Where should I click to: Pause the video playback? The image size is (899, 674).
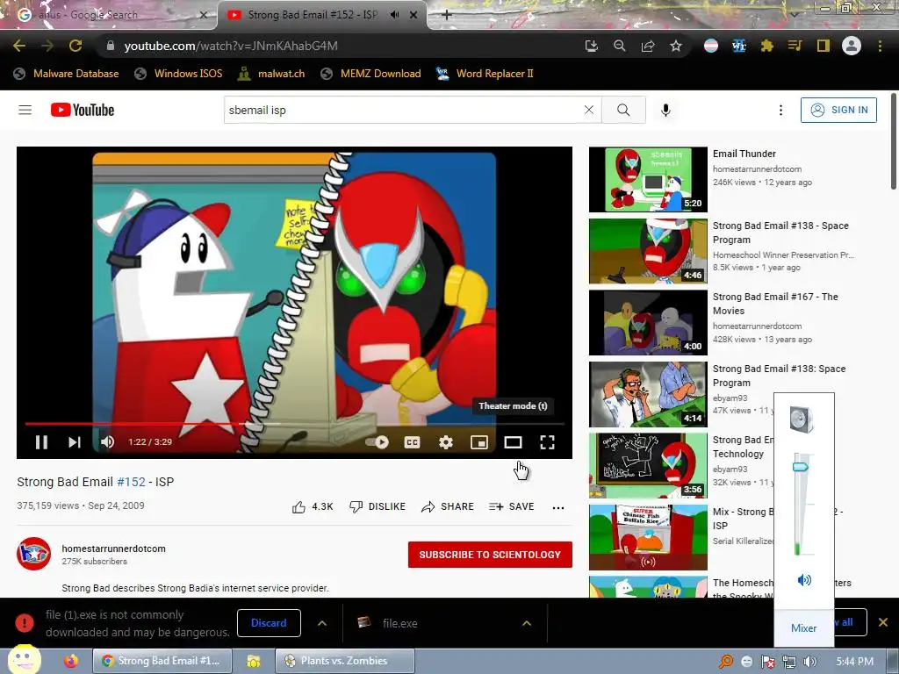tap(41, 442)
